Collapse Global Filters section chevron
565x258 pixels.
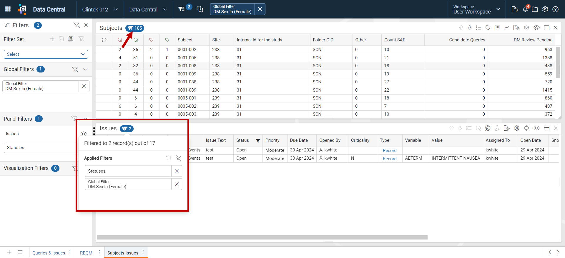pos(85,69)
